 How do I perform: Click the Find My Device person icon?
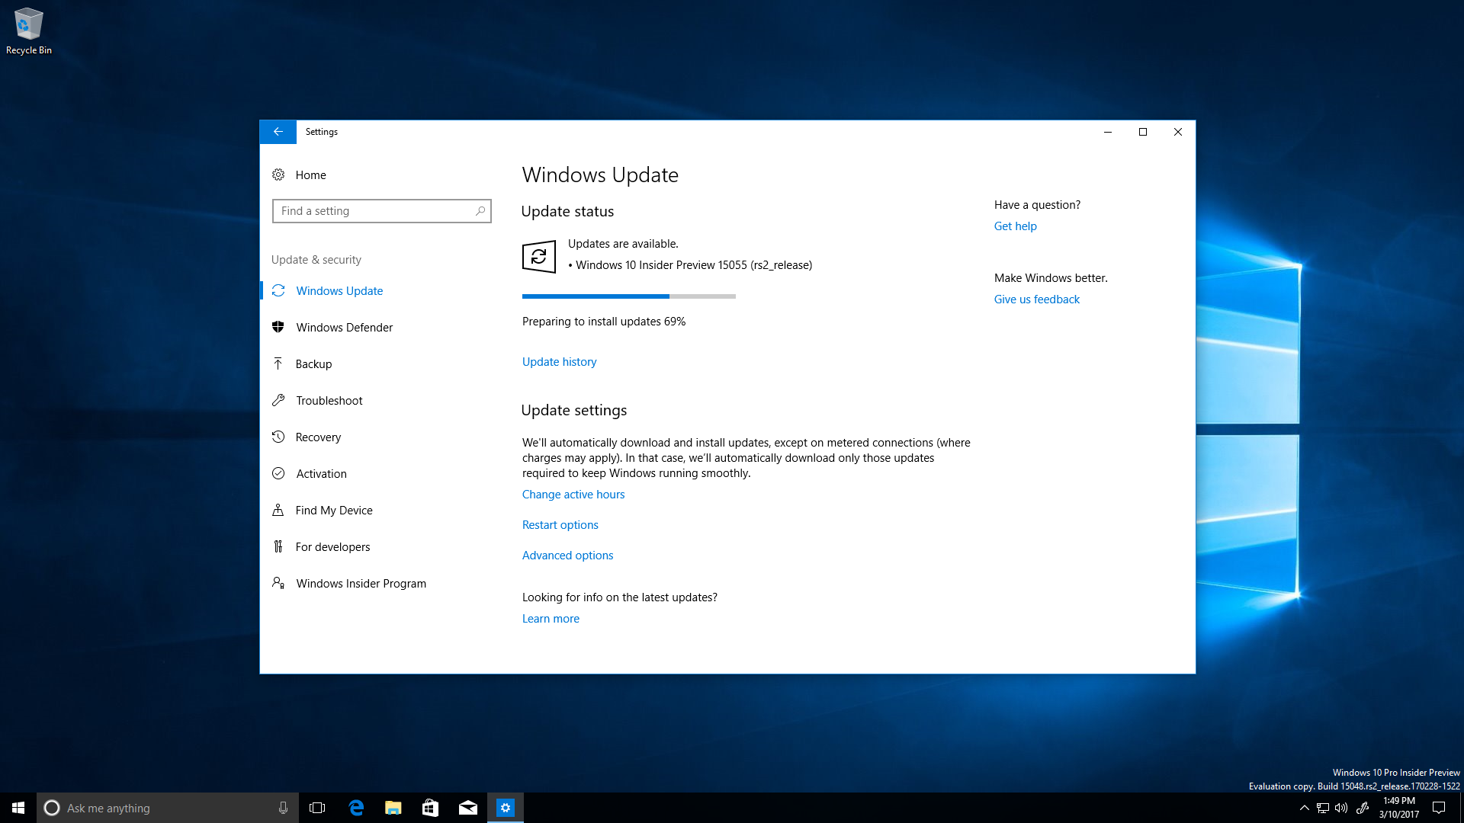[x=278, y=511]
